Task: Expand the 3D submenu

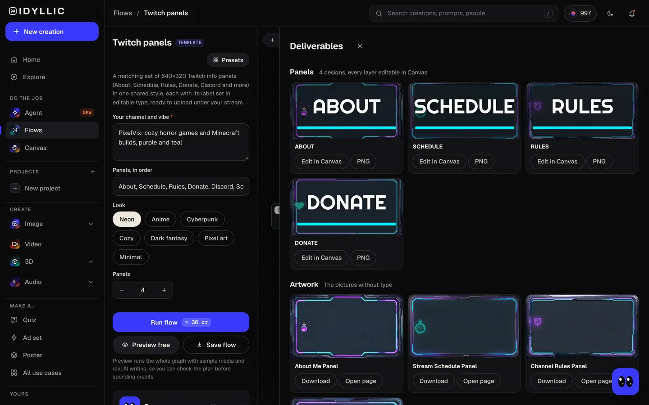Action: point(91,261)
